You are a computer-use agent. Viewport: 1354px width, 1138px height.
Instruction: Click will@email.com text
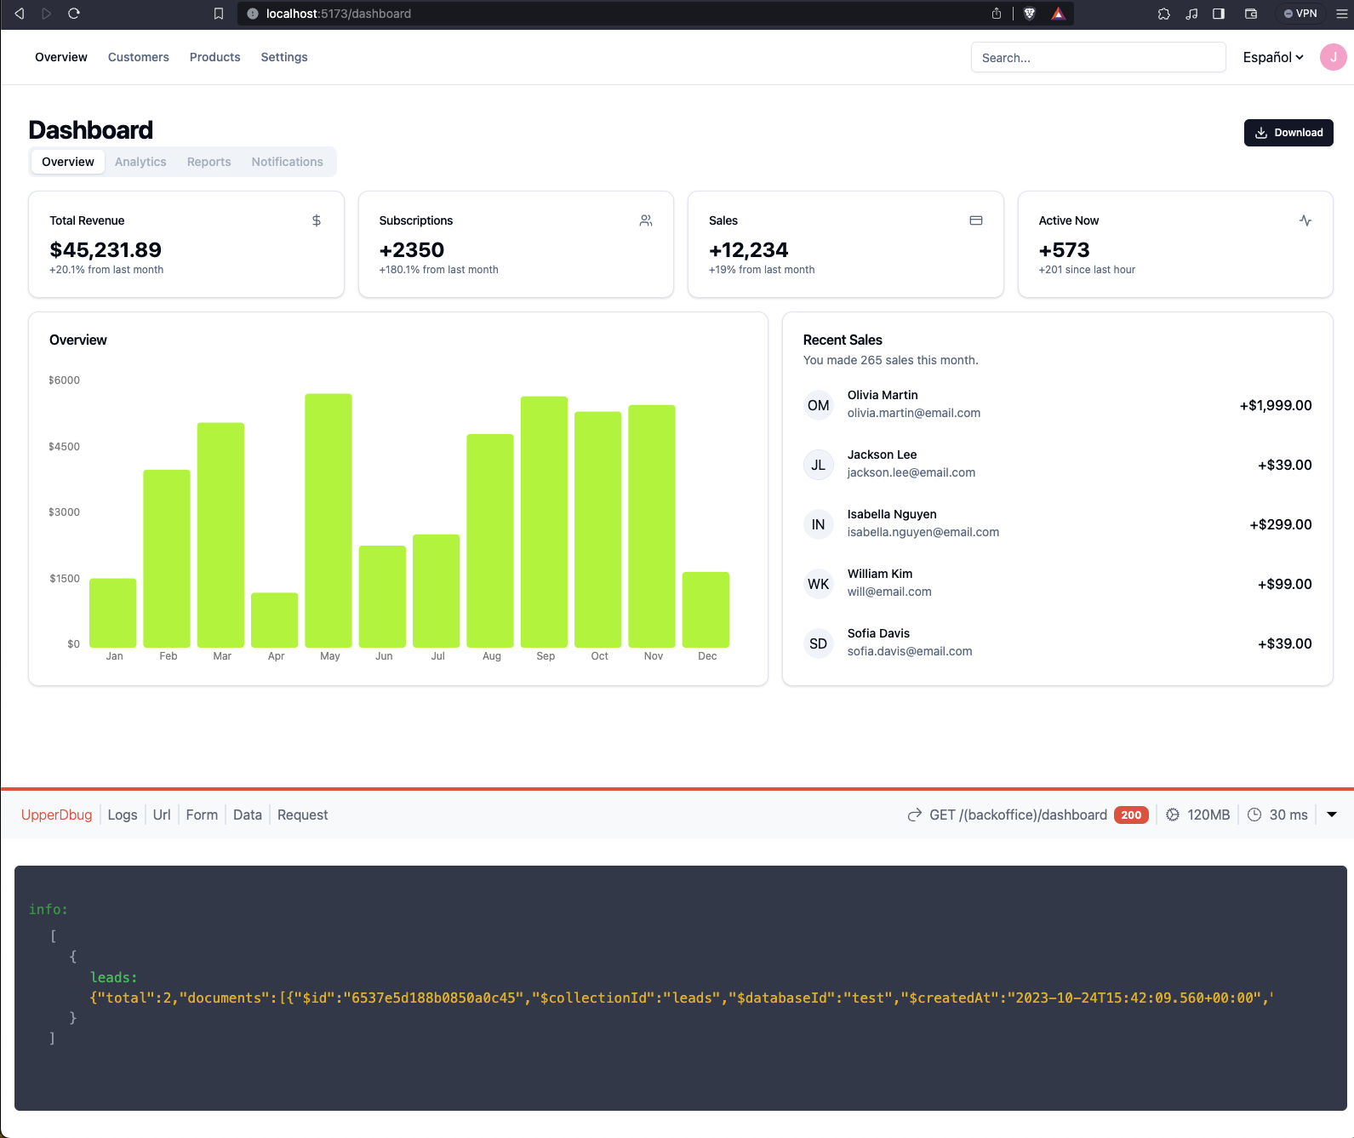pyautogui.click(x=889, y=592)
